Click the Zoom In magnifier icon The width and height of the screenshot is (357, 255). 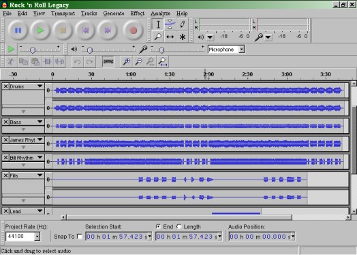[127, 62]
